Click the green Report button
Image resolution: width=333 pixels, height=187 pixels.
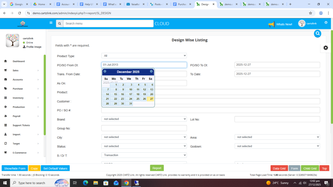157,168
